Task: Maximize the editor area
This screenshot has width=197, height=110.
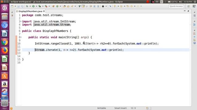Action: (188, 11)
